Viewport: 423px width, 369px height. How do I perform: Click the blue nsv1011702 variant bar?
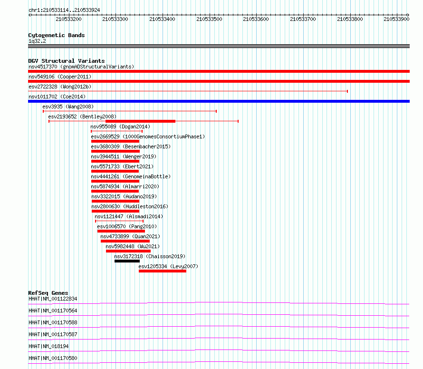pyautogui.click(x=219, y=101)
